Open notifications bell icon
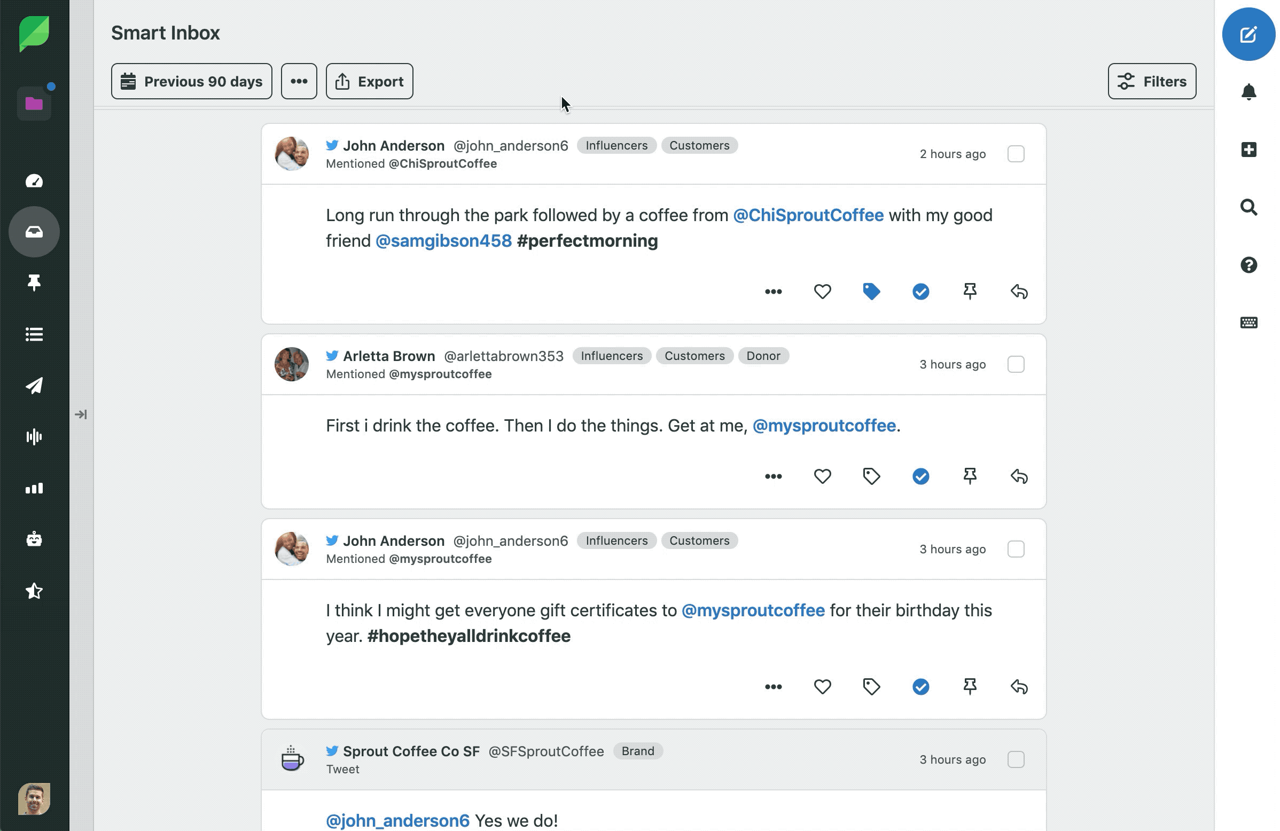 coord(1248,92)
